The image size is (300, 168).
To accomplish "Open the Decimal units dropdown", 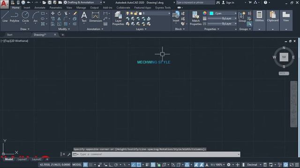I will [254, 165].
